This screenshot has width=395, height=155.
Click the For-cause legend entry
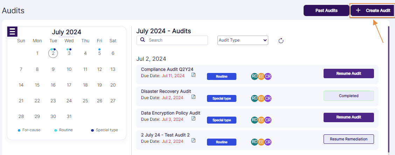[29, 130]
